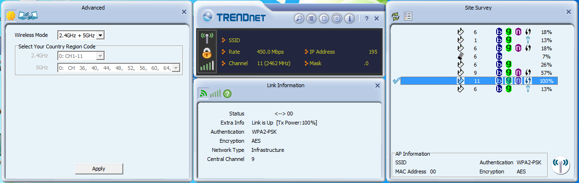Click the signal strength bars in main panel
This screenshot has width=579, height=183.
click(207, 66)
